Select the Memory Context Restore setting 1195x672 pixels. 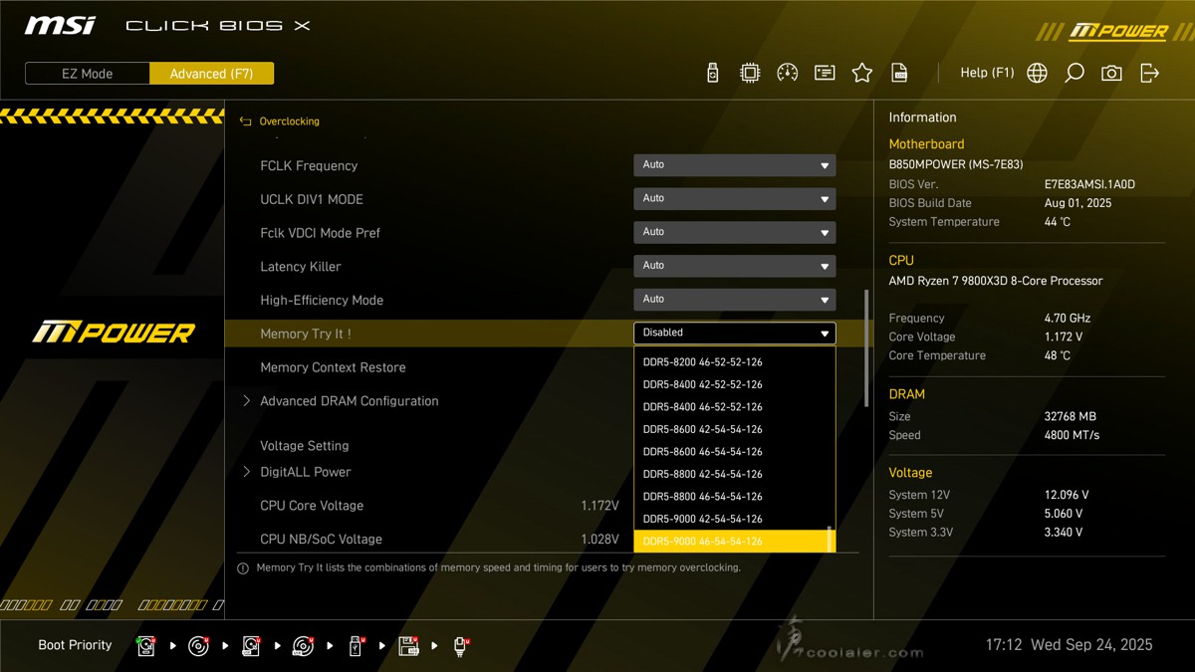click(x=333, y=367)
